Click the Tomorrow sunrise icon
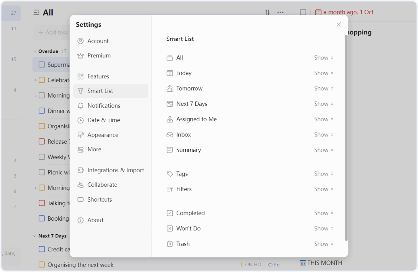 point(170,88)
